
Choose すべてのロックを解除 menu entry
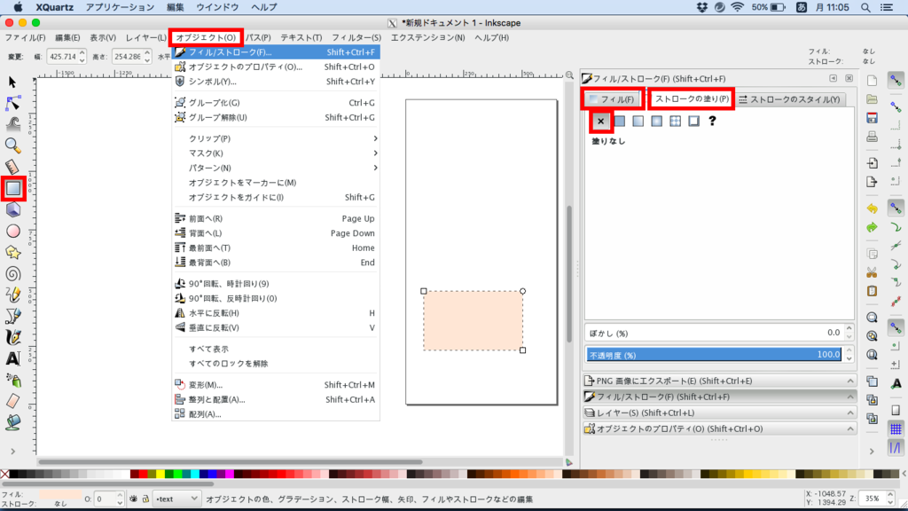click(x=277, y=363)
